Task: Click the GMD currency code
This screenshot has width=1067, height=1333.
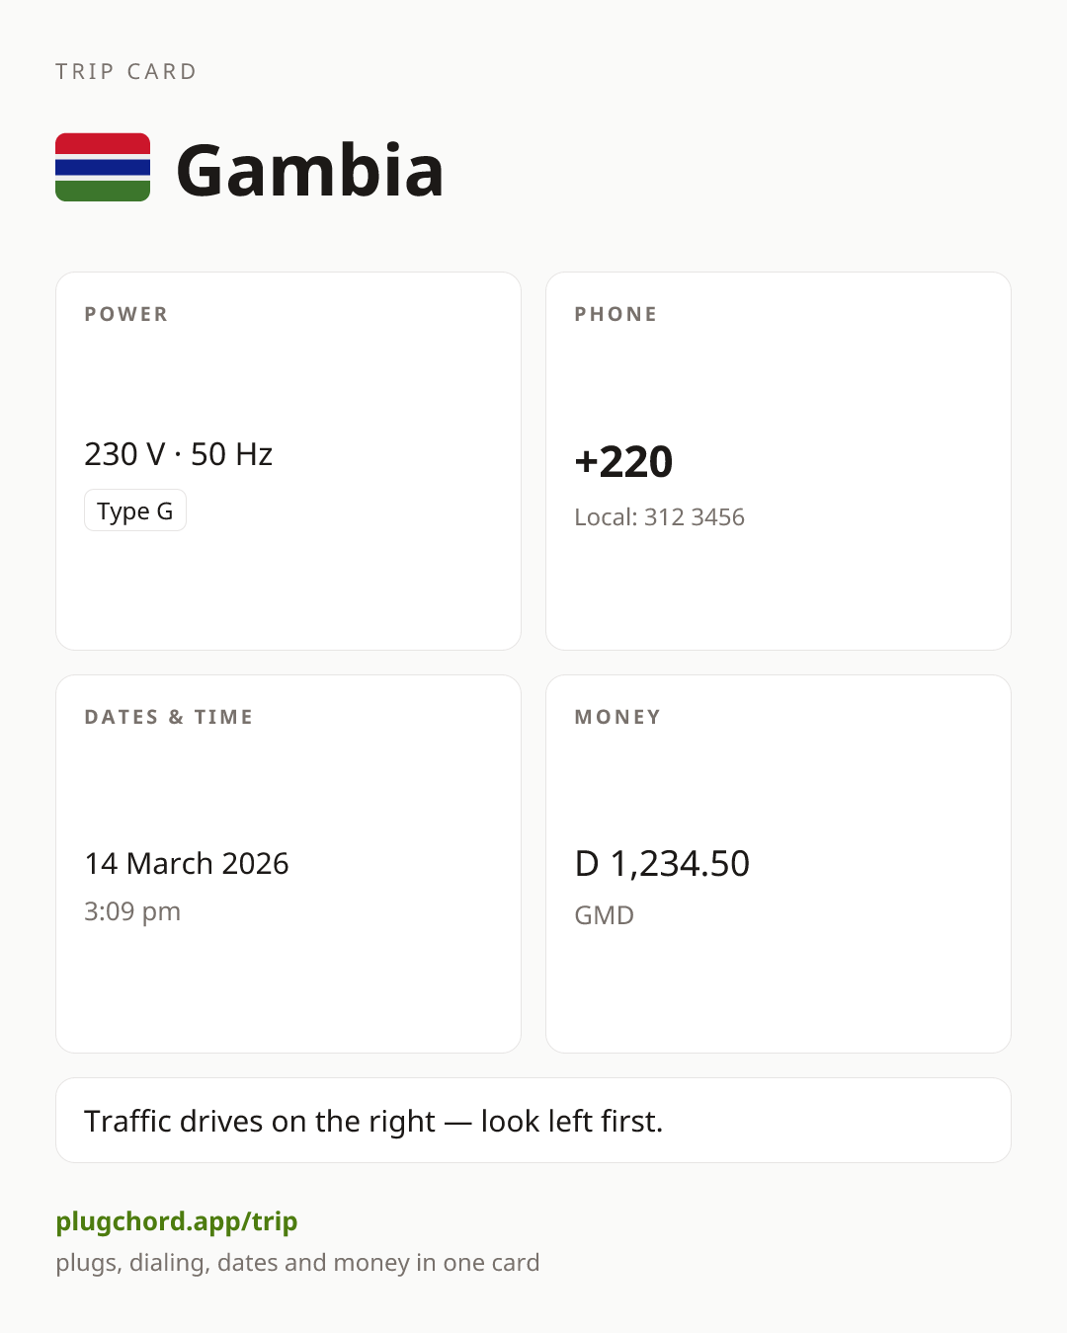Action: 605,915
